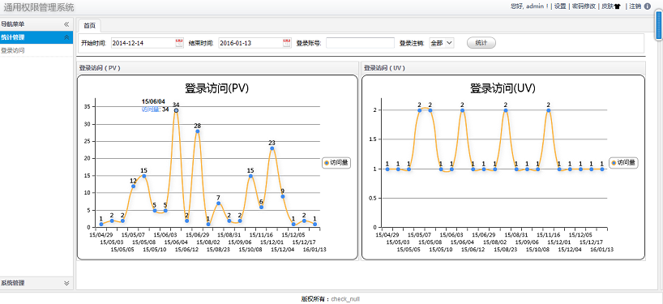Viewport: 663px width, 304px height.
Task: Click the 登录访问 ( UV ) panel header
Action: point(503,67)
